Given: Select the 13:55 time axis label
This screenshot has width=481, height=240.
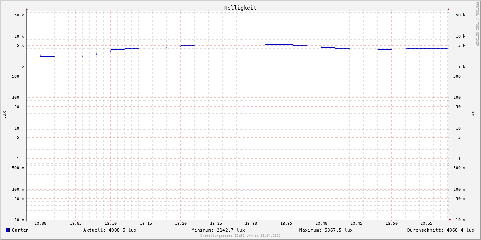Looking at the screenshot, I should (426, 224).
